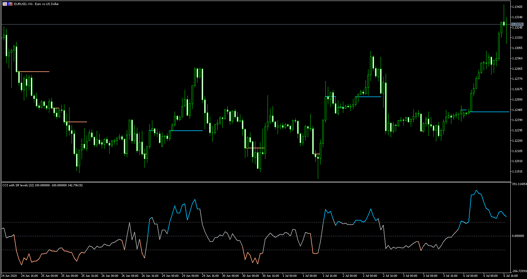Click the 1.12675 price axis label
The width and height of the screenshot is (527, 279).
tap(517, 89)
